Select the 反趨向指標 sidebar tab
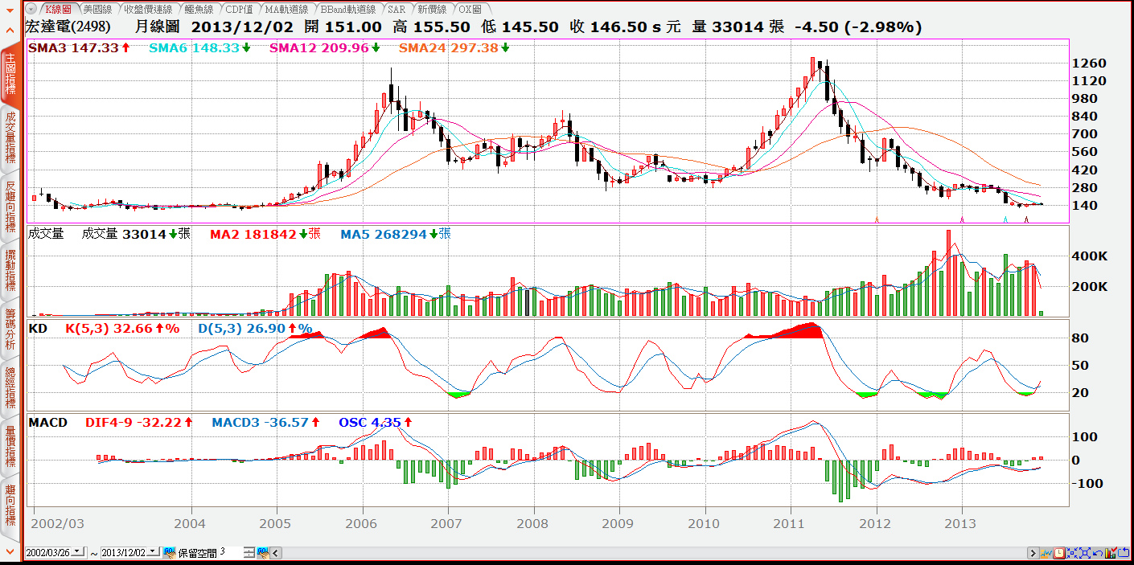 click(x=10, y=207)
